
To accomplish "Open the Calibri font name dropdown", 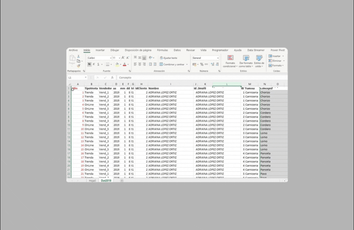I will click(110, 58).
